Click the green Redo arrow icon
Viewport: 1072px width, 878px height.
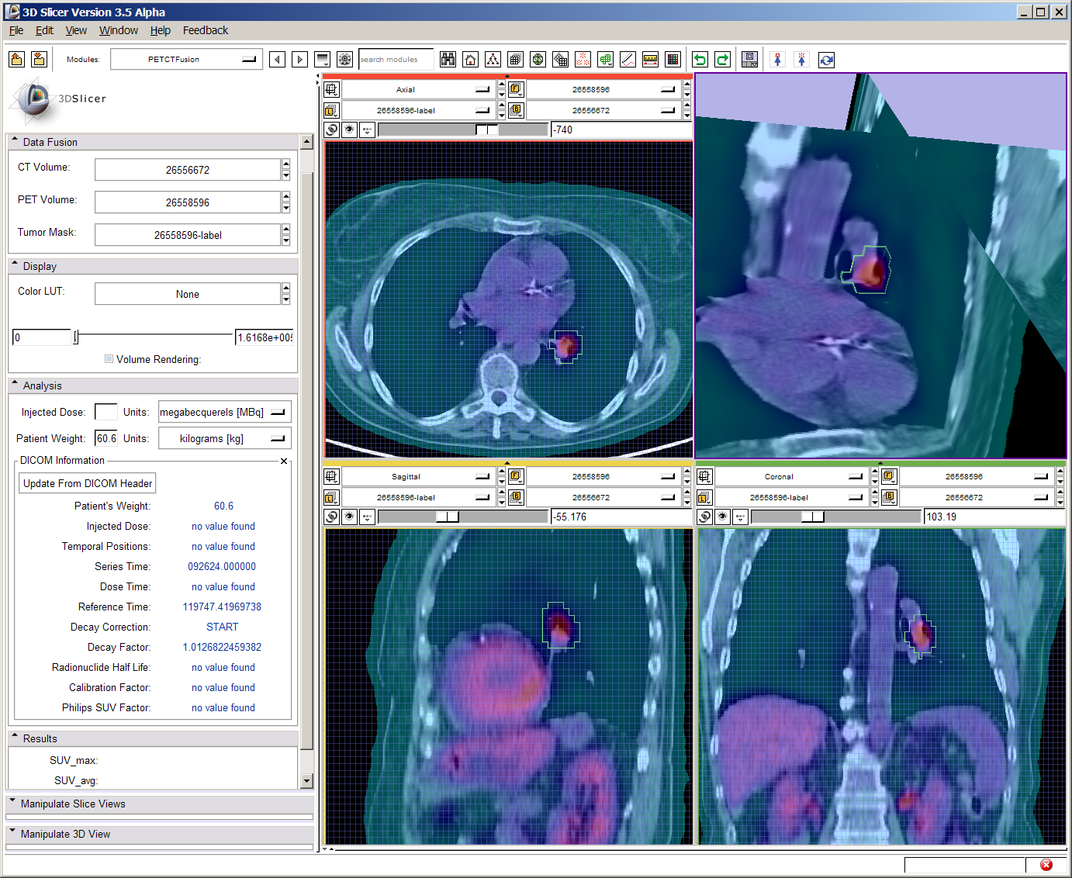click(x=722, y=60)
